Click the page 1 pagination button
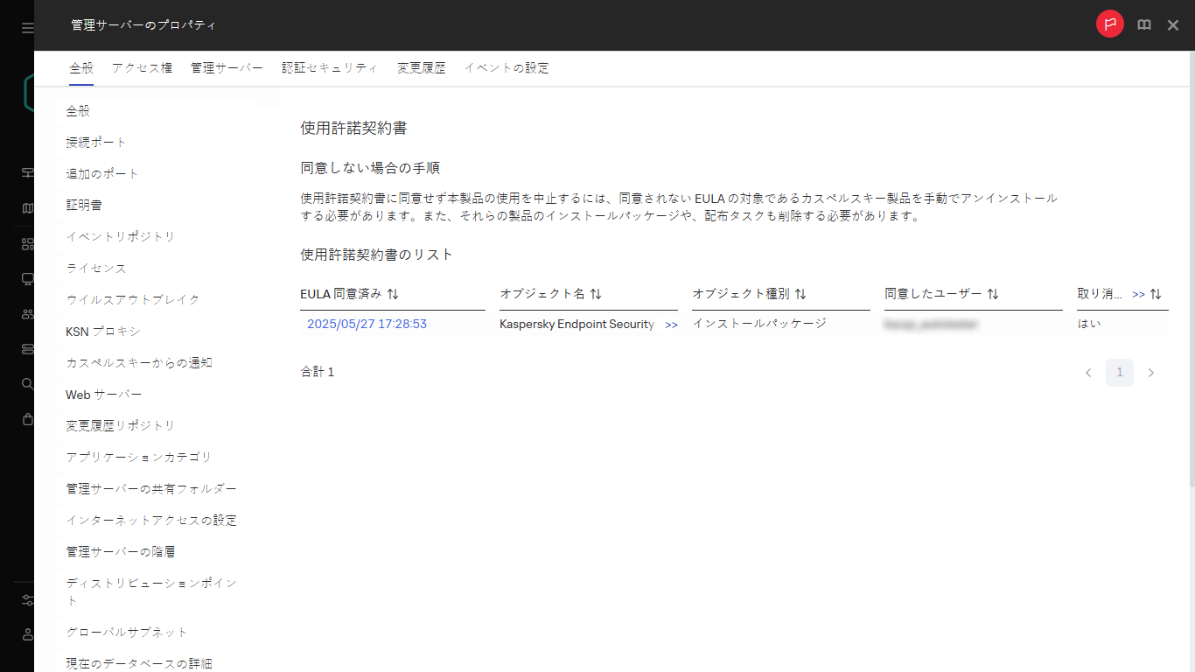Viewport: 1195px width, 672px height. 1120,372
